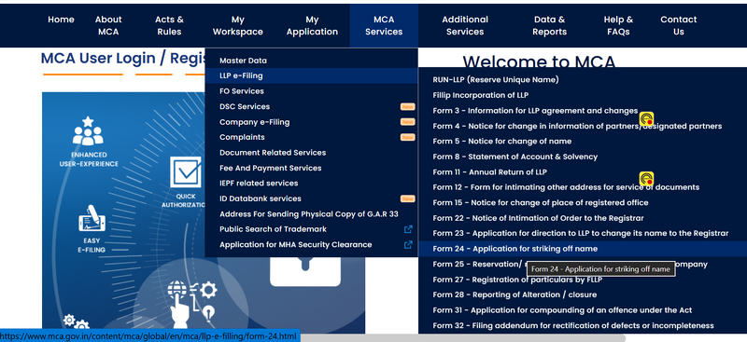This screenshot has width=747, height=342.
Task: Click the Enhanced User-Experience people icon
Action: click(x=88, y=130)
